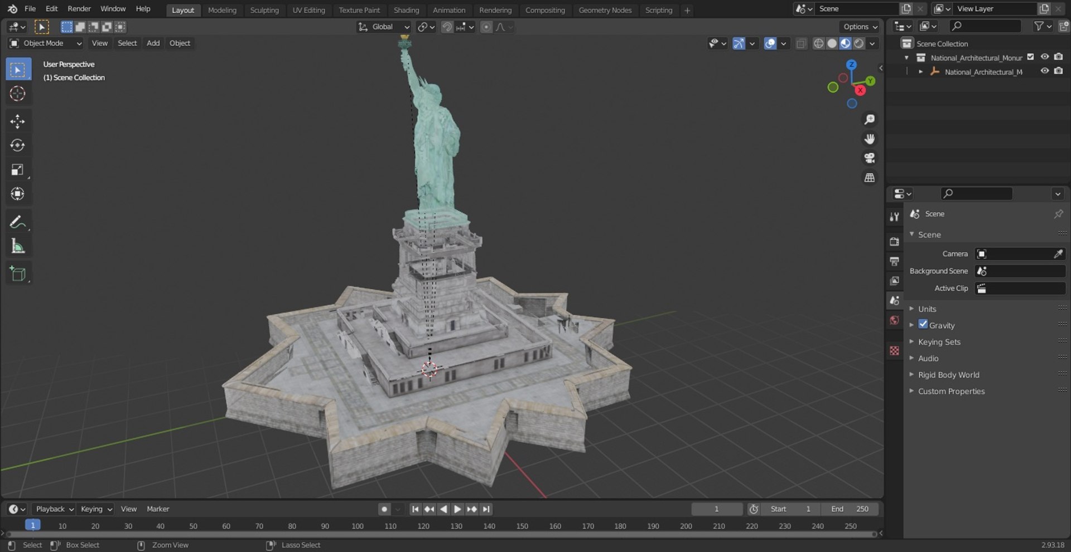Viewport: 1071px width, 552px height.
Task: Open the Options dropdown in viewport header
Action: (860, 27)
